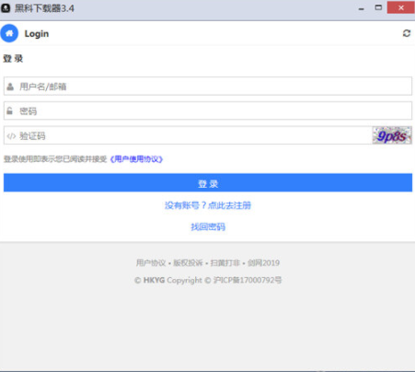
Task: Open the 沪ICP备17000792号 link
Action: click(x=248, y=280)
